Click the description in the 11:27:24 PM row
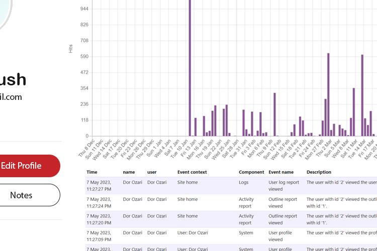This screenshot has width=377, height=251. (x=342, y=202)
